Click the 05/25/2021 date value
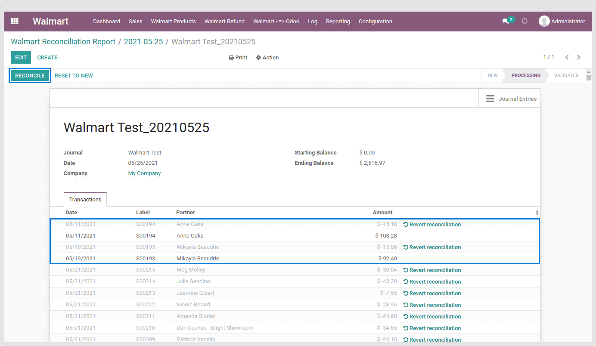 (x=143, y=163)
